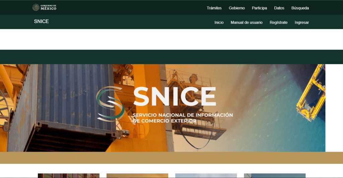Open the fourth thumbnail card at bottom

click(x=274, y=175)
